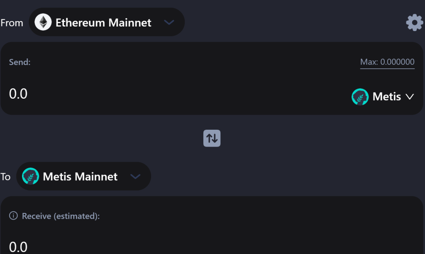
Task: Expand the Metis token chevron
Action: [x=410, y=97]
